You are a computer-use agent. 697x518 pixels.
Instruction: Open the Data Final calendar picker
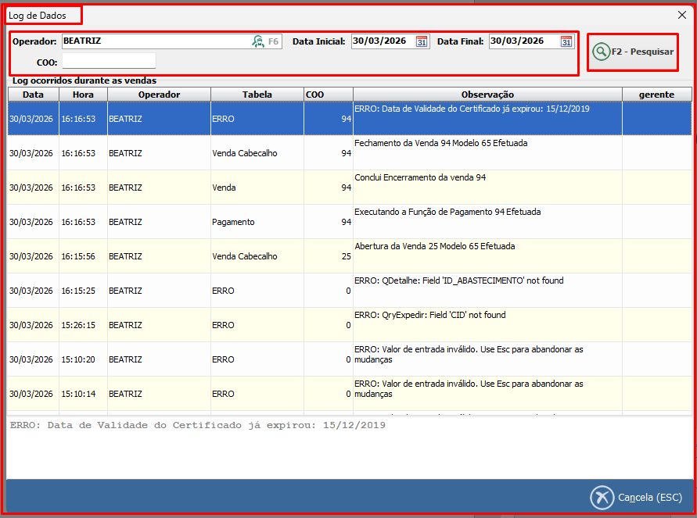[566, 41]
